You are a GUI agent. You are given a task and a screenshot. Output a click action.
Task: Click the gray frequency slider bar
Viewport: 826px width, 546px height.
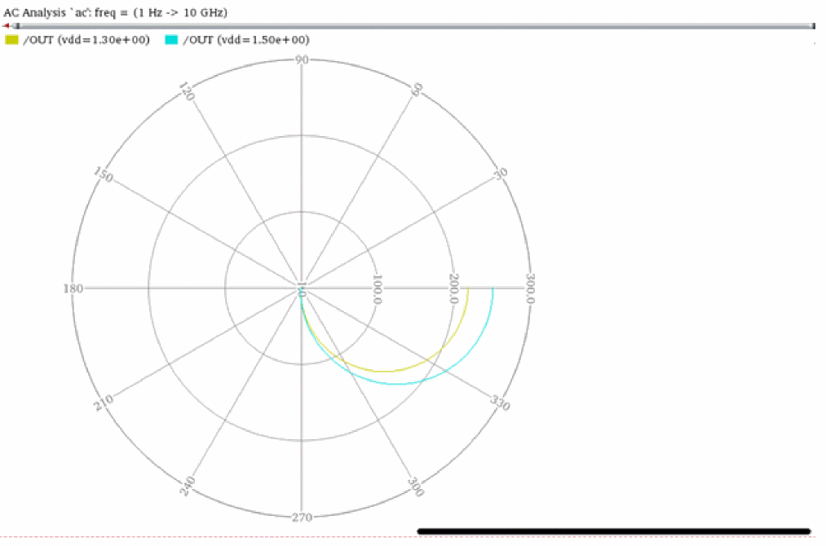[414, 26]
